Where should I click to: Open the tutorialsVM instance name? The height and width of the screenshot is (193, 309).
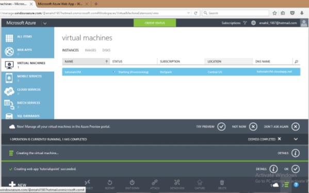(x=73, y=72)
